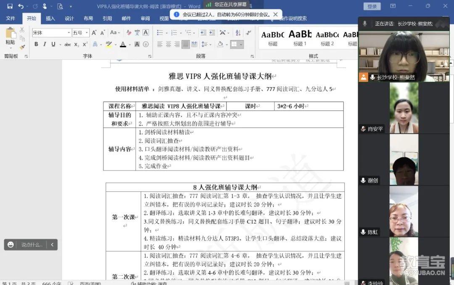The width and height of the screenshot is (454, 285).
Task: Toggle Italic formatting
Action: [45, 44]
